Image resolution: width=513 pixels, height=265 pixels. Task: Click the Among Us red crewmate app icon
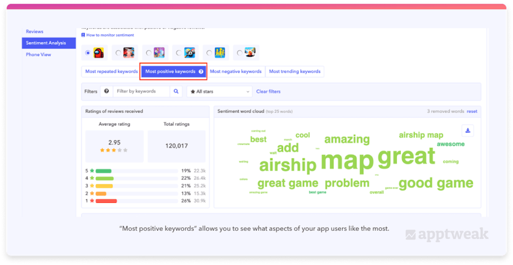coord(99,53)
